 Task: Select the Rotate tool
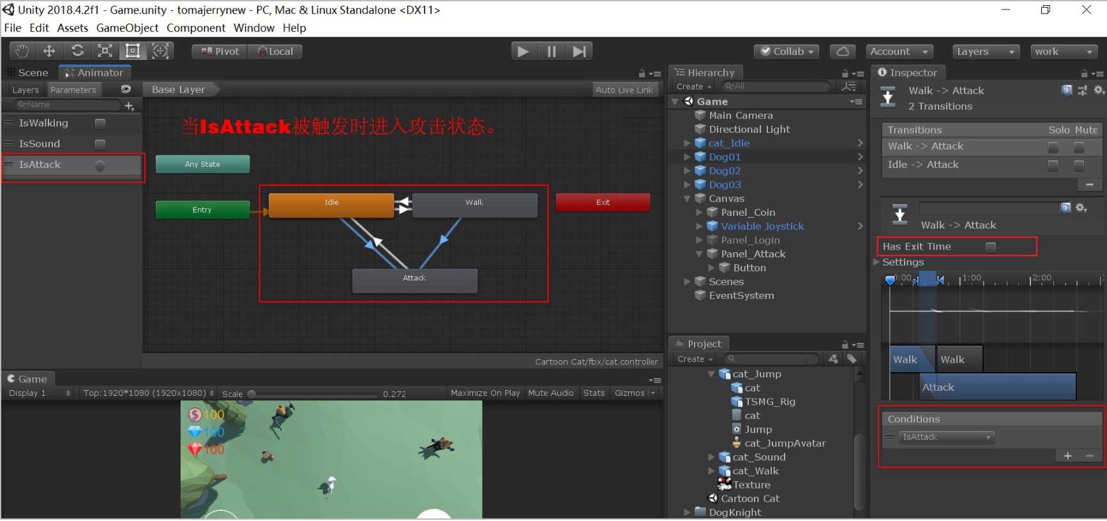coord(77,51)
